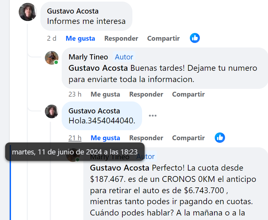Click Responder under "Informes me interesa"
The height and width of the screenshot is (220, 268).
[121, 38]
